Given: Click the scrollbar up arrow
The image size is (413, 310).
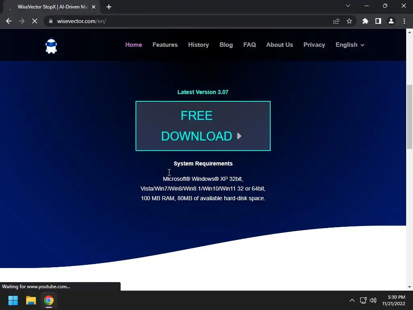Looking at the screenshot, I should 409,32.
